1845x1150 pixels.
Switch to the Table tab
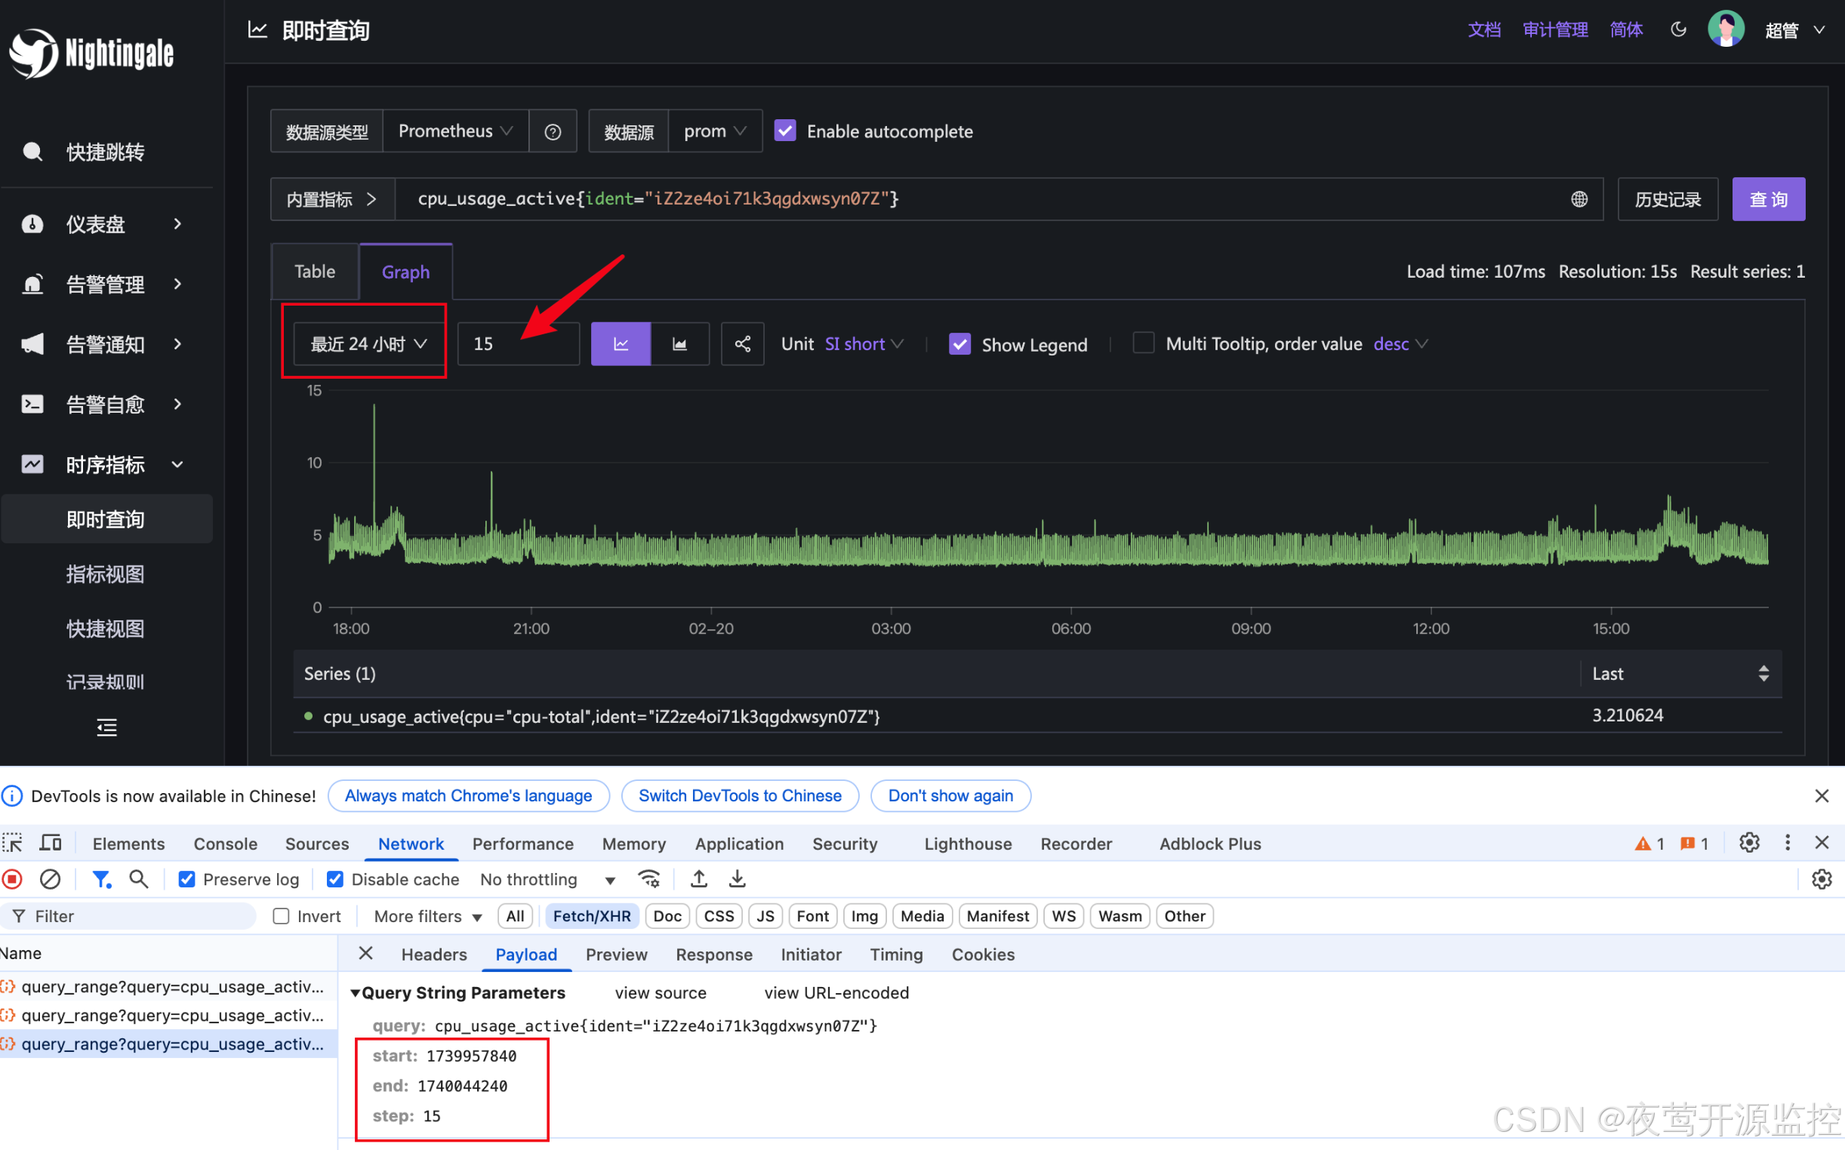tap(314, 272)
